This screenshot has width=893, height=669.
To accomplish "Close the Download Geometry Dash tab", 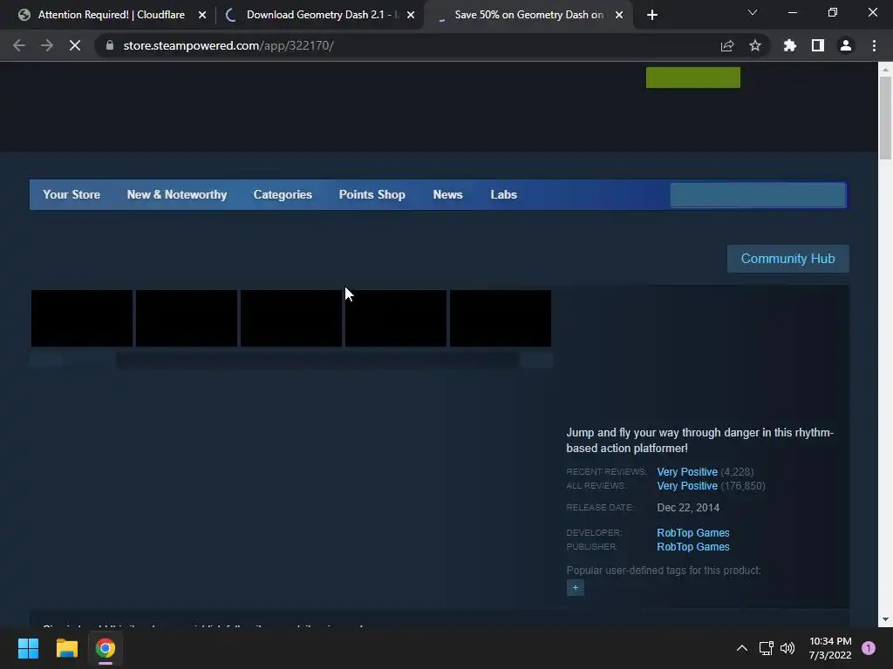I will 411,16.
